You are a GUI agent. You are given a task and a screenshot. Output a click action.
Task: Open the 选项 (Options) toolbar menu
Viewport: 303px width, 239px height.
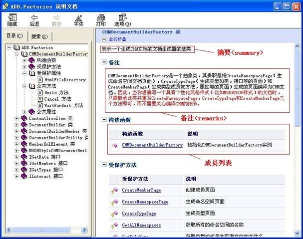point(122,19)
